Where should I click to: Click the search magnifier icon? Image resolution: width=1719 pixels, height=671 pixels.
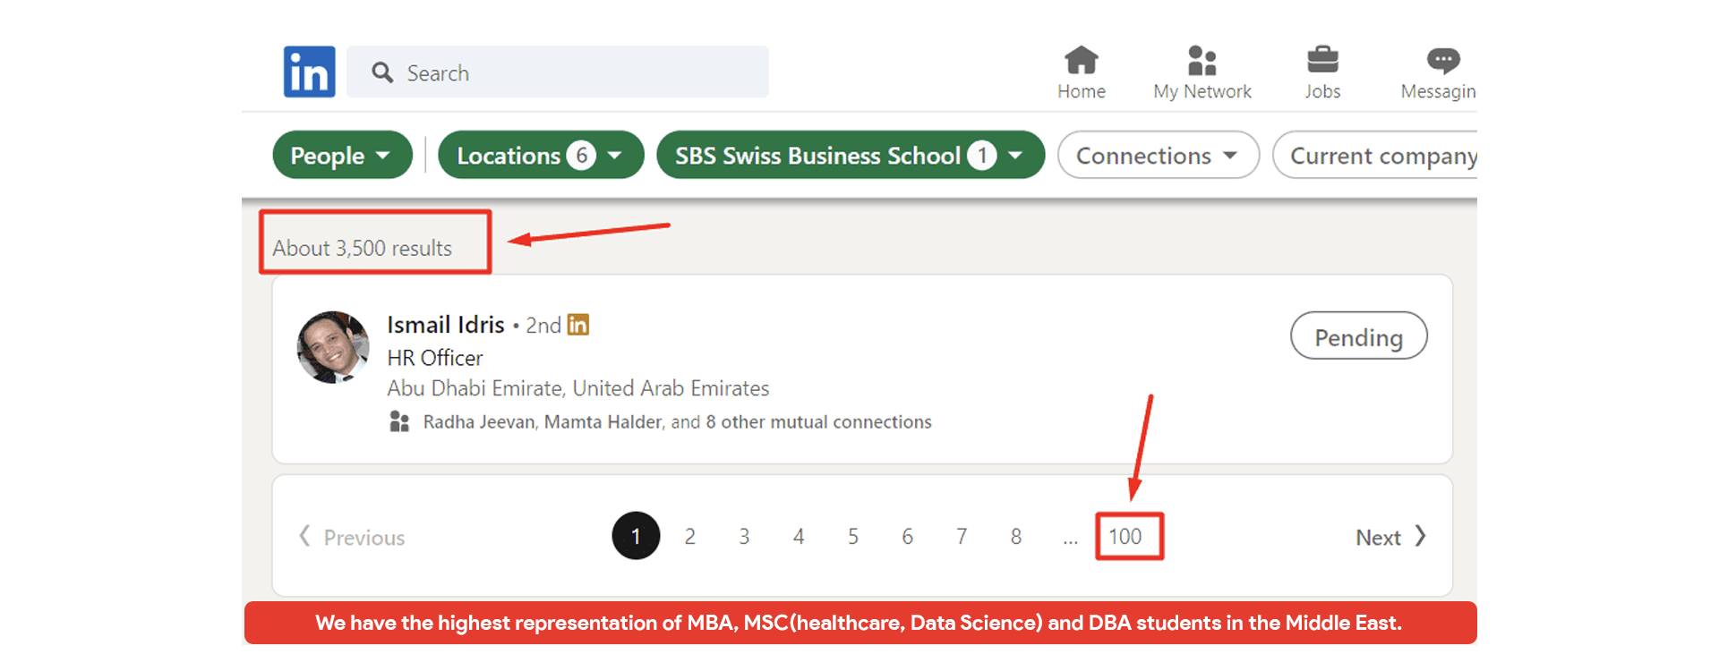point(382,72)
